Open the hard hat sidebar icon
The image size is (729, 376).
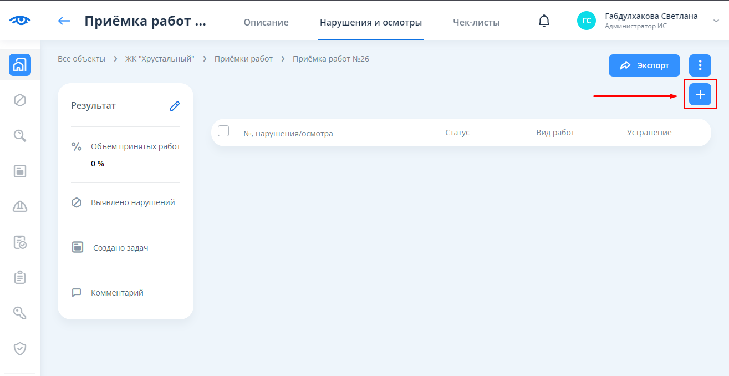20,206
